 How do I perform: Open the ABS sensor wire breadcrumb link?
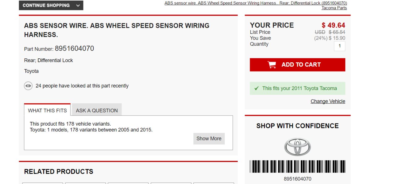pyautogui.click(x=256, y=3)
